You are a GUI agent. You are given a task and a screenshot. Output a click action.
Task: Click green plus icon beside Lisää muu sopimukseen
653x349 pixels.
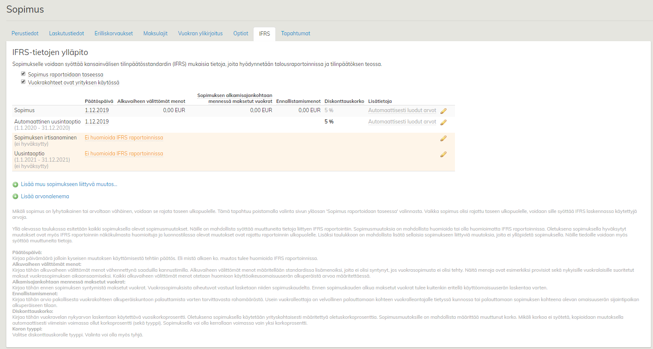click(16, 184)
